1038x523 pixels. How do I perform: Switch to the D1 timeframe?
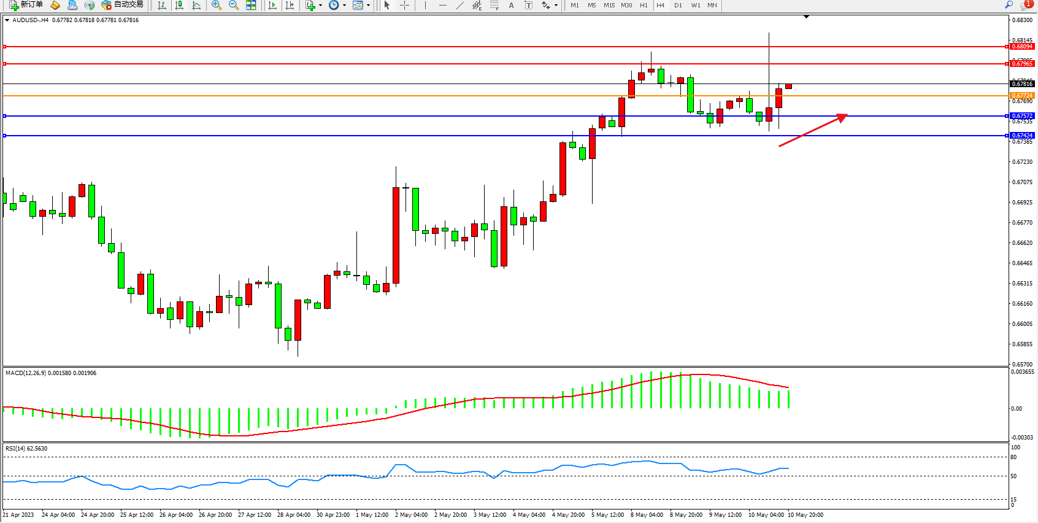tap(678, 5)
